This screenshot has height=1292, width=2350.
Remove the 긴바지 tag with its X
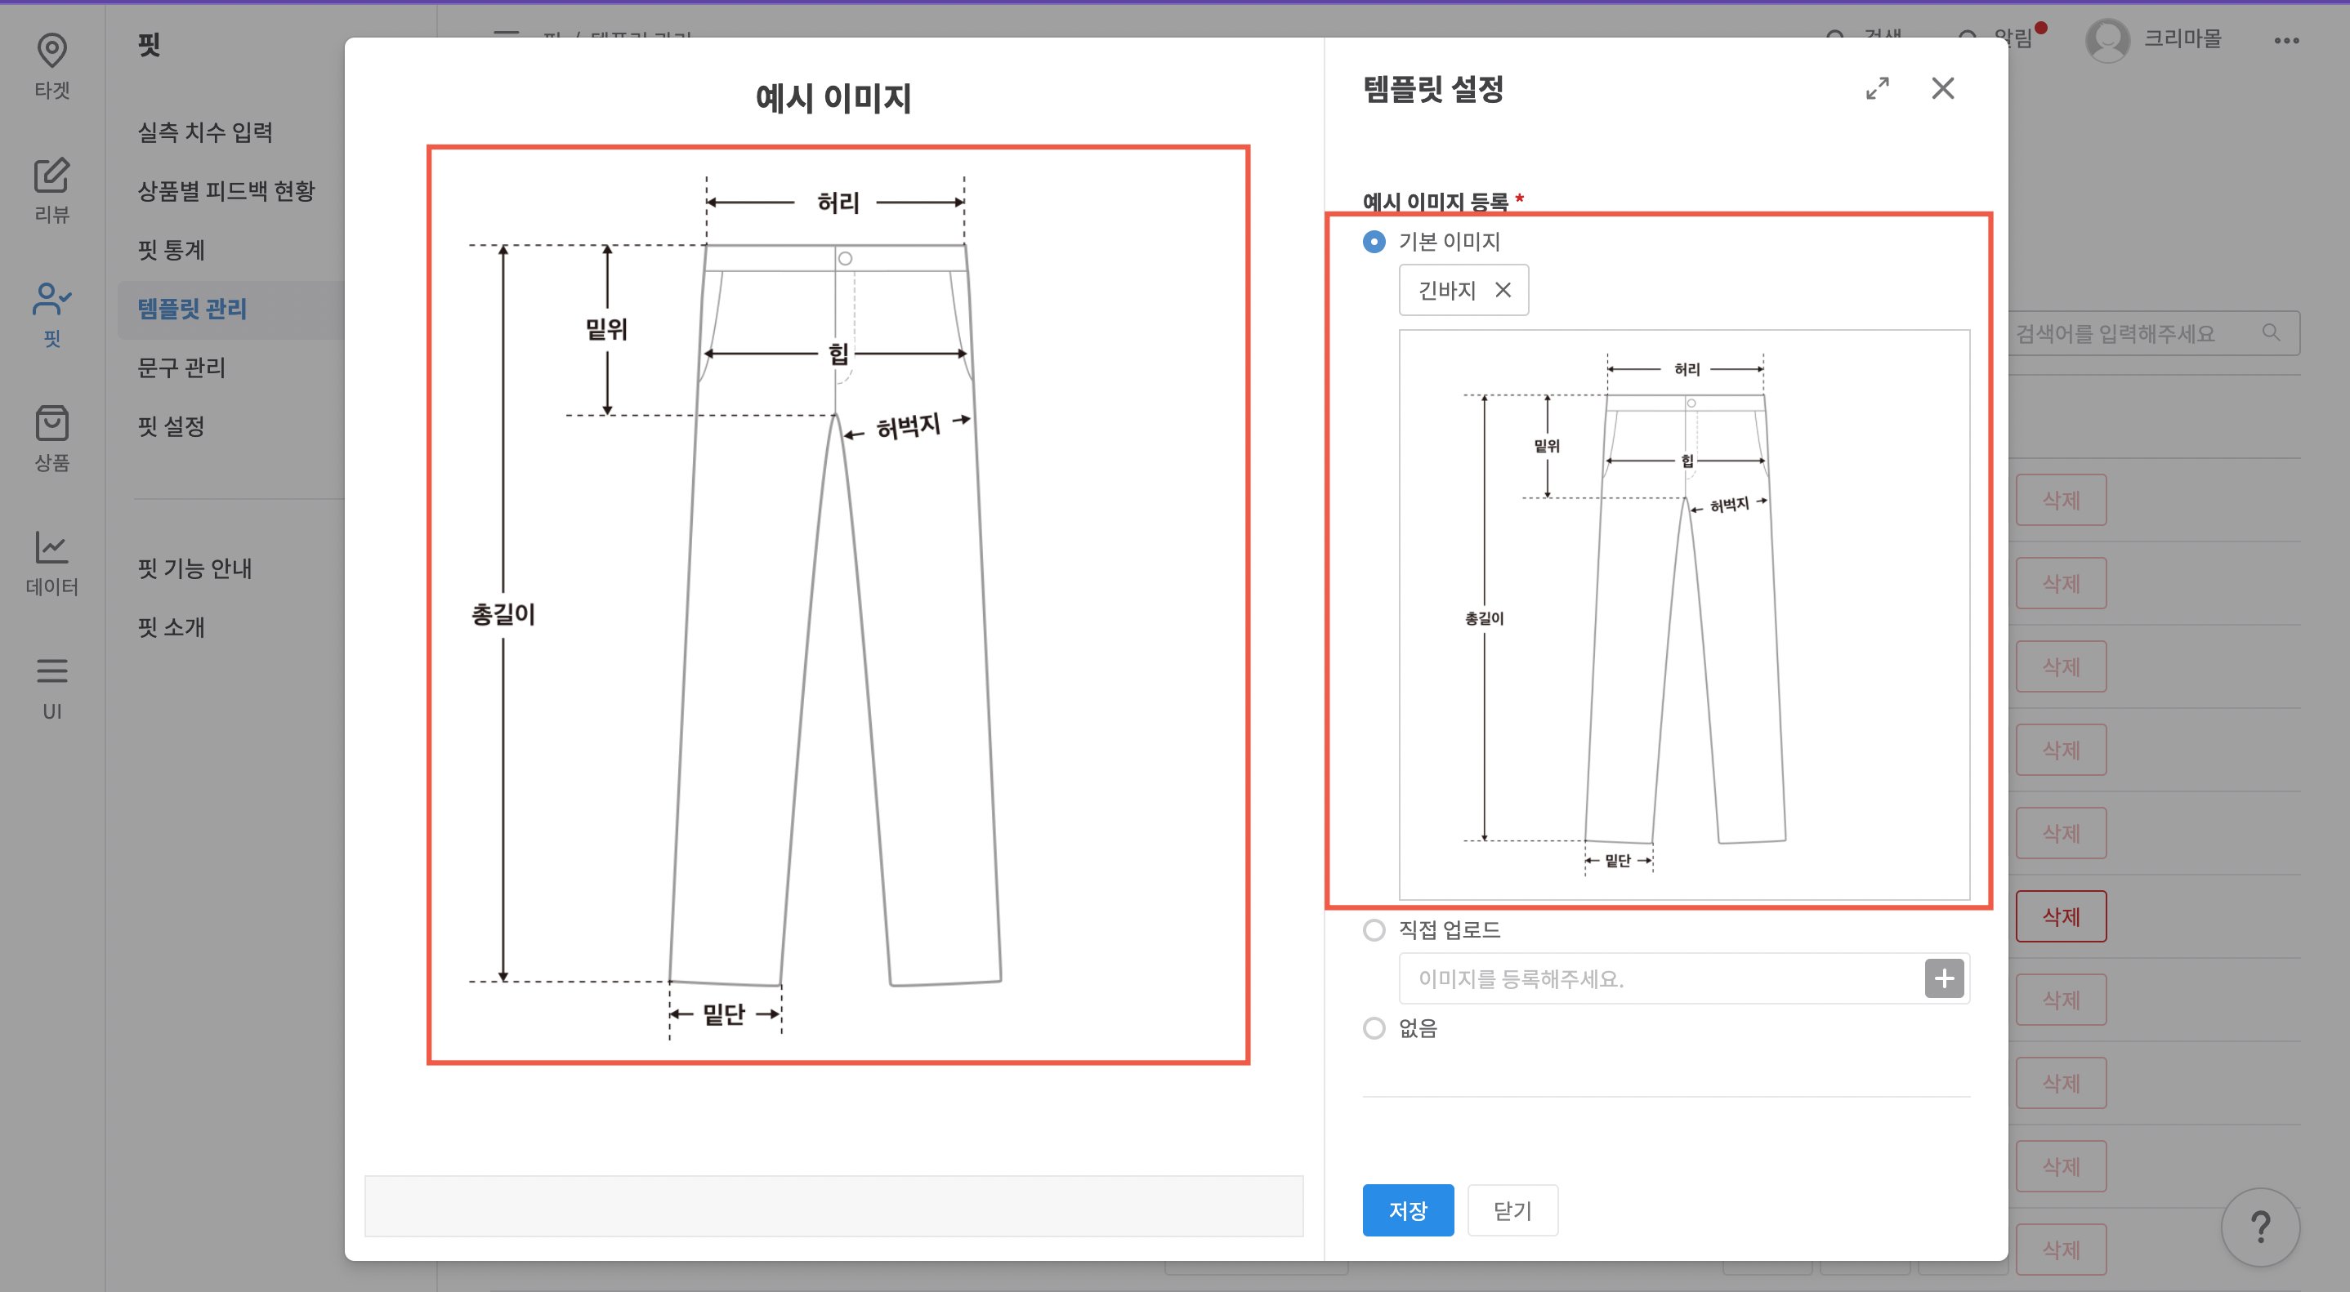click(x=1503, y=289)
